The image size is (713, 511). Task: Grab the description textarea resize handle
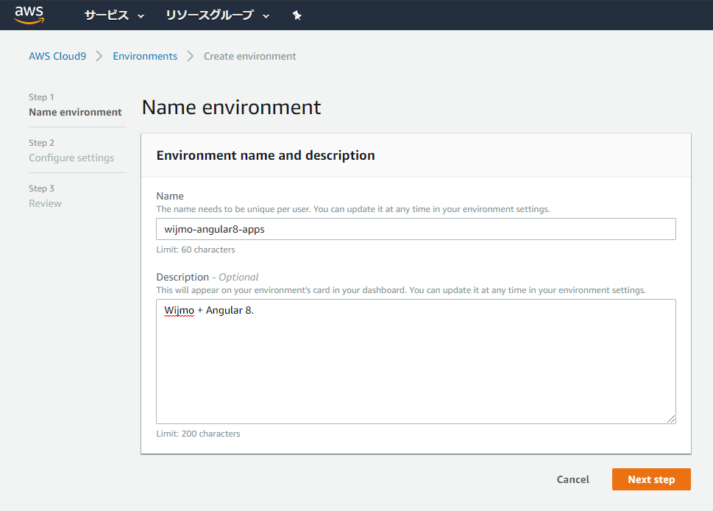pos(671,419)
